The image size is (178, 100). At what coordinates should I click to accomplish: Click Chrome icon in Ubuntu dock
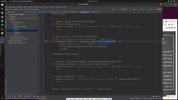pos(2,17)
